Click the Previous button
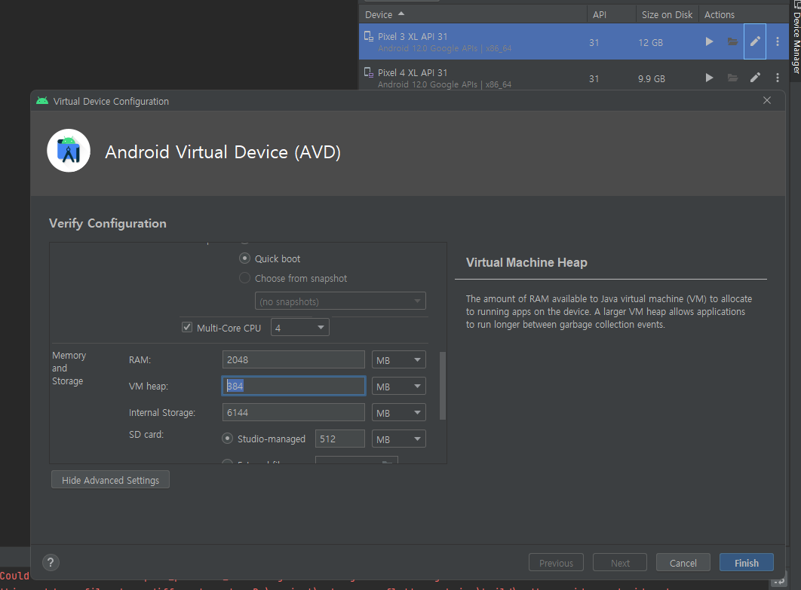This screenshot has height=590, width=801. pyautogui.click(x=557, y=562)
